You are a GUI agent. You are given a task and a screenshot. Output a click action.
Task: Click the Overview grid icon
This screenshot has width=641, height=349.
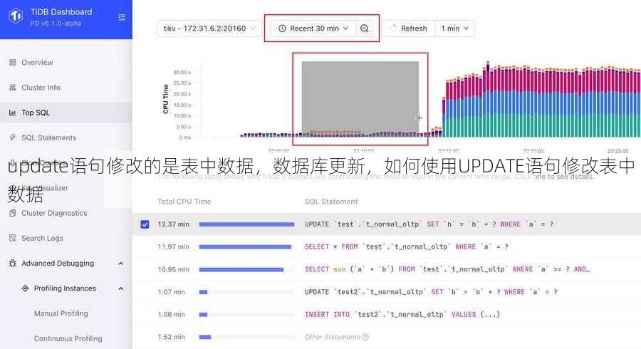point(13,63)
